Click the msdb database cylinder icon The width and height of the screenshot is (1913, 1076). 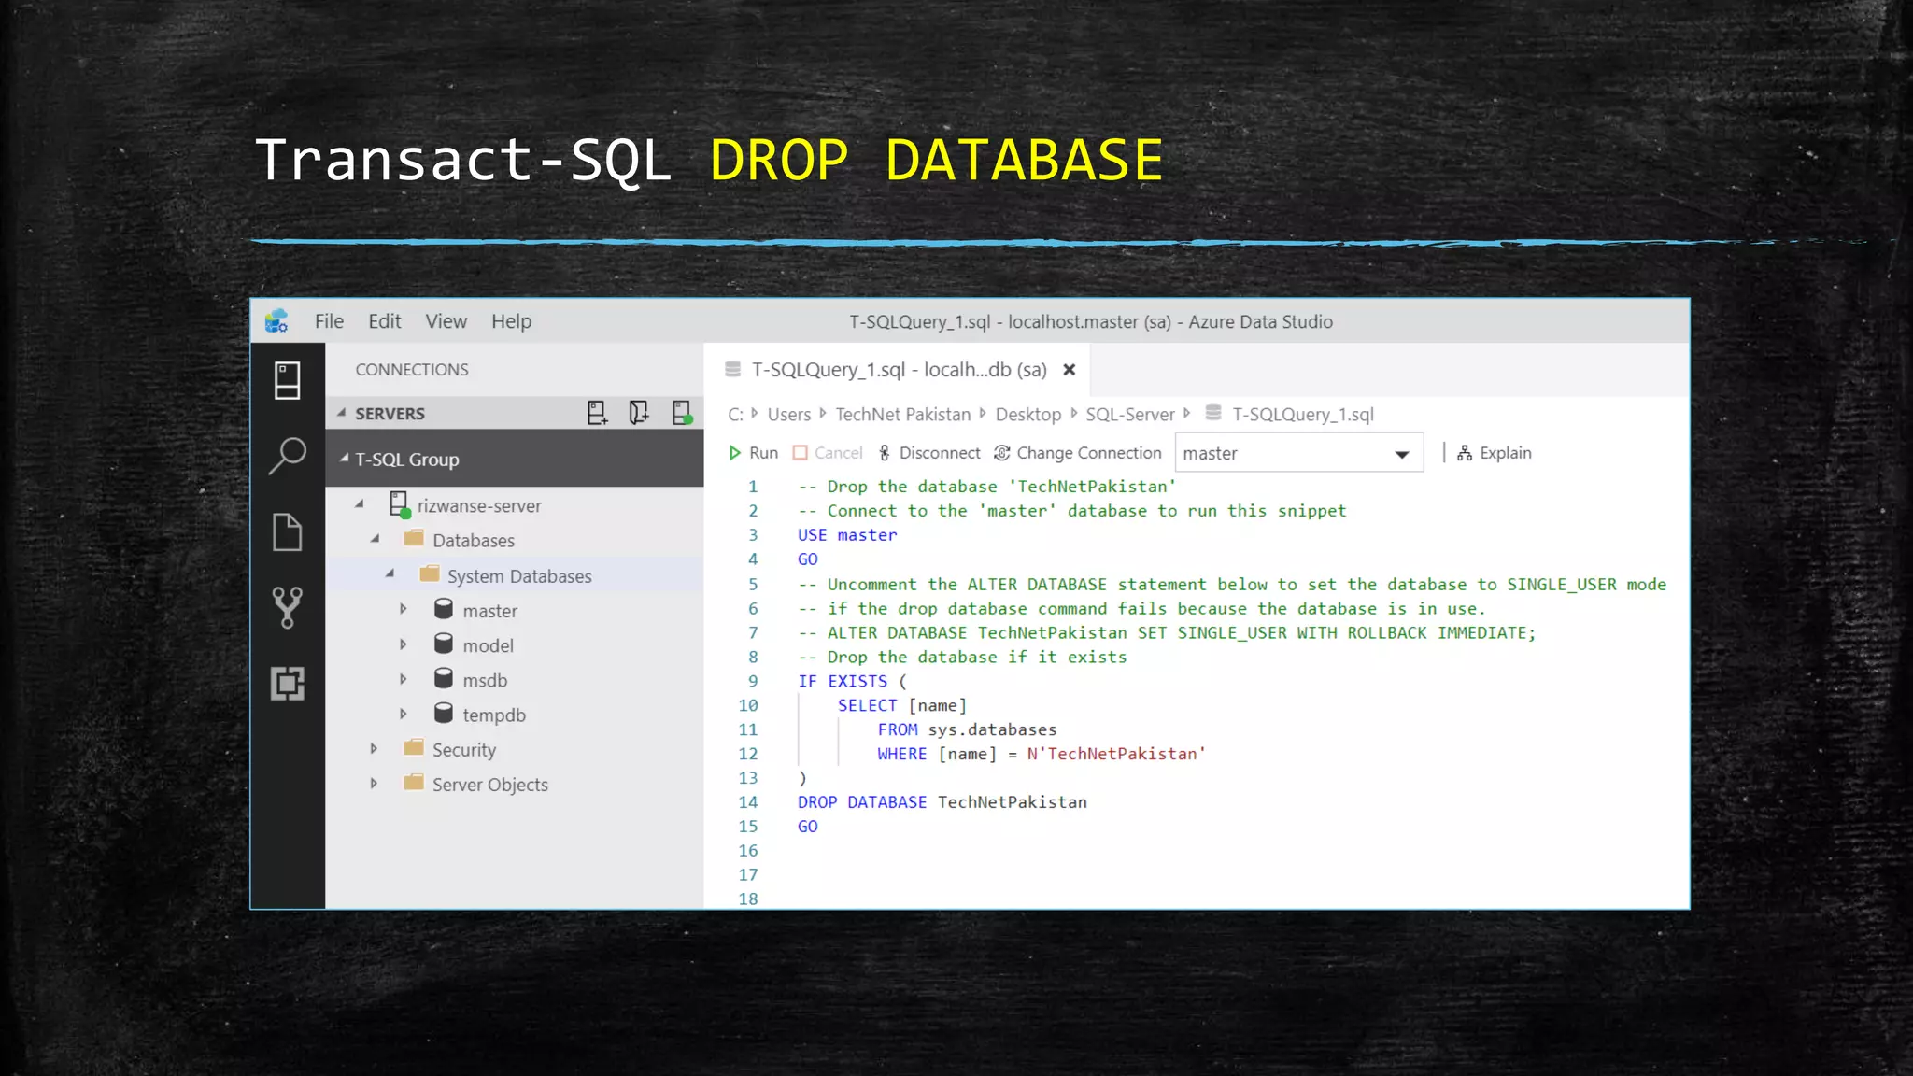[x=444, y=679]
